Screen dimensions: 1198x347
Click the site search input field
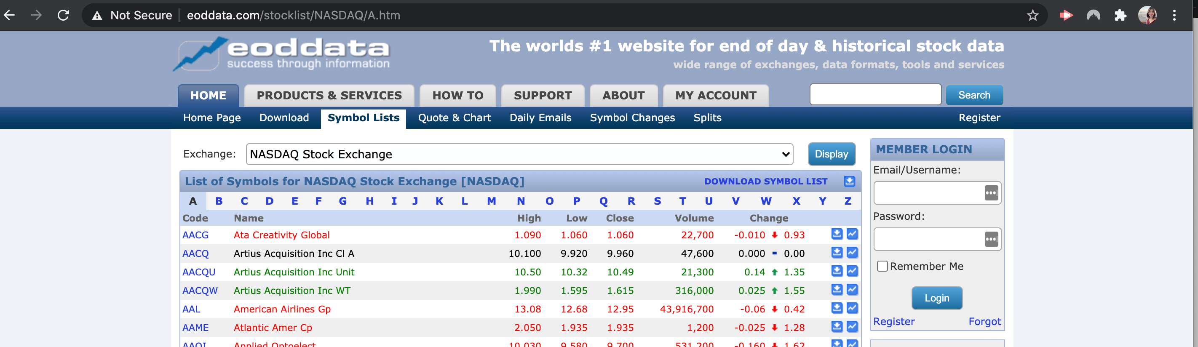point(875,94)
